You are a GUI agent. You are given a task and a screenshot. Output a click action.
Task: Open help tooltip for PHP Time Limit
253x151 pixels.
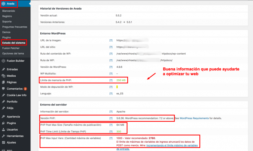pyautogui.click(x=111, y=132)
